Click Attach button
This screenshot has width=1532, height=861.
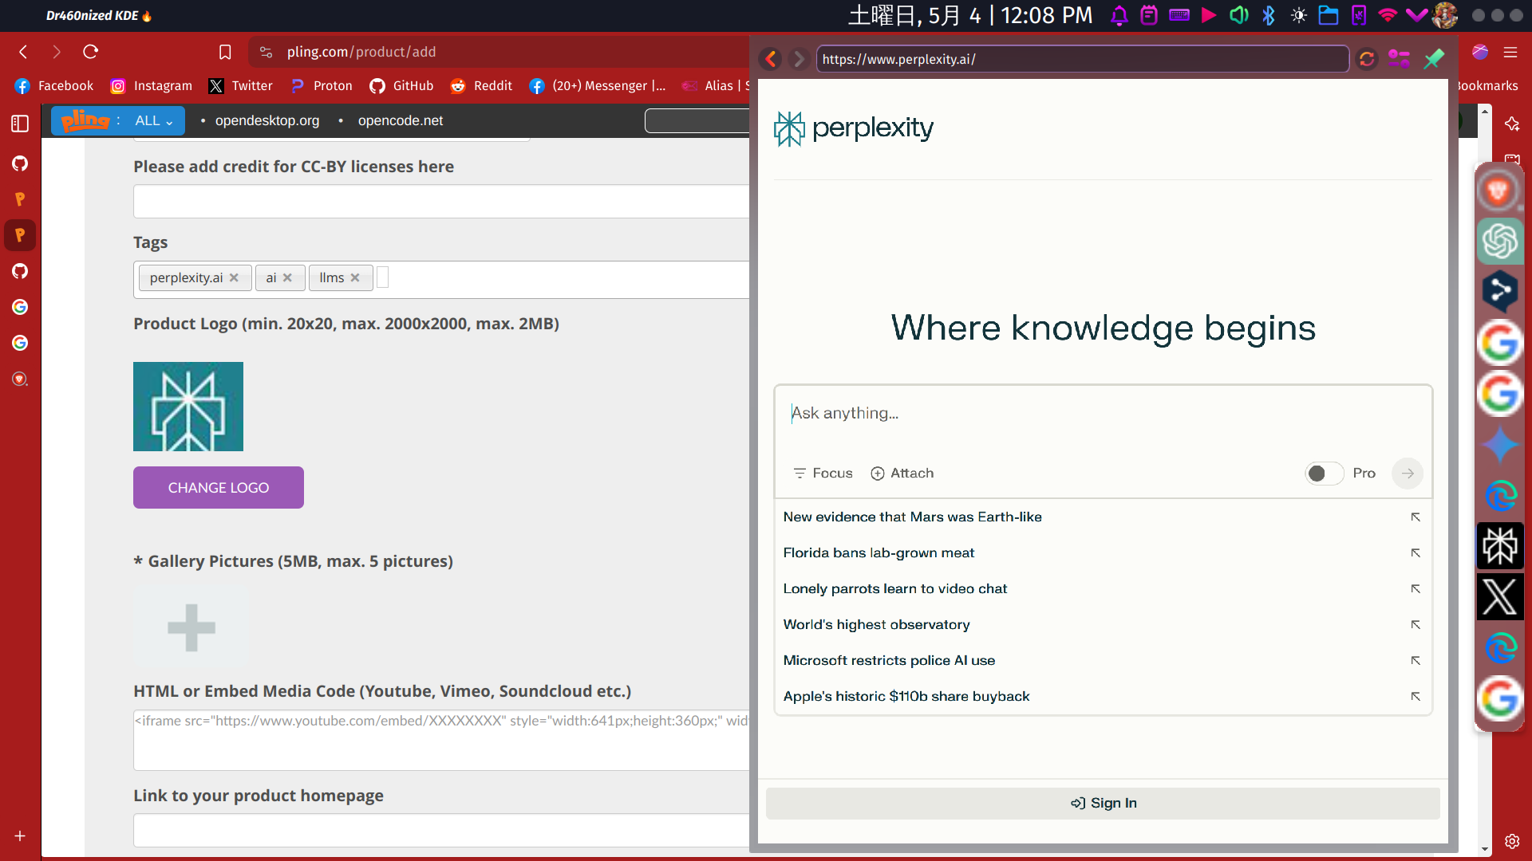click(902, 474)
